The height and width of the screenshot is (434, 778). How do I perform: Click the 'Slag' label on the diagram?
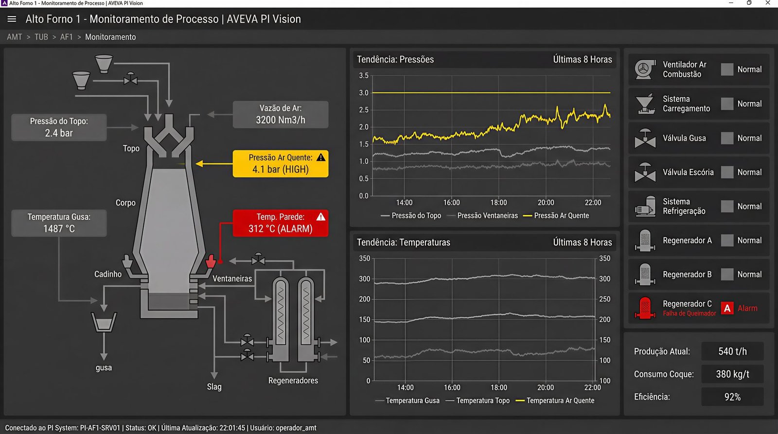click(x=214, y=387)
